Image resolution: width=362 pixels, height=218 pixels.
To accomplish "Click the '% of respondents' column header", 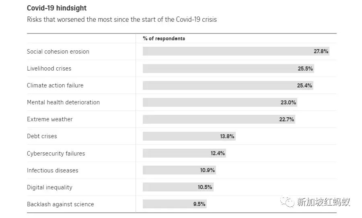I will click(164, 38).
